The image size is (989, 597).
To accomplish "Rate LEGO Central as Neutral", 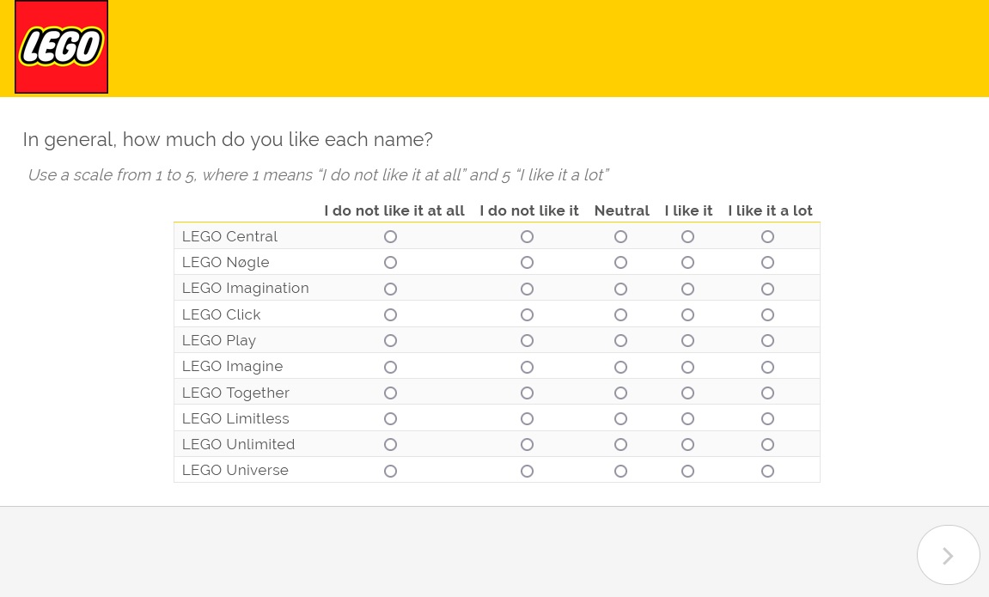I will tap(620, 236).
